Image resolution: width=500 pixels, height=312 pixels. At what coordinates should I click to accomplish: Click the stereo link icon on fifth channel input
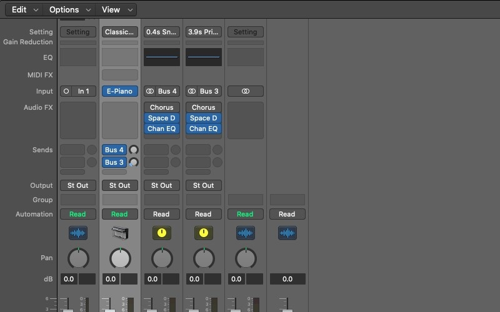(246, 91)
